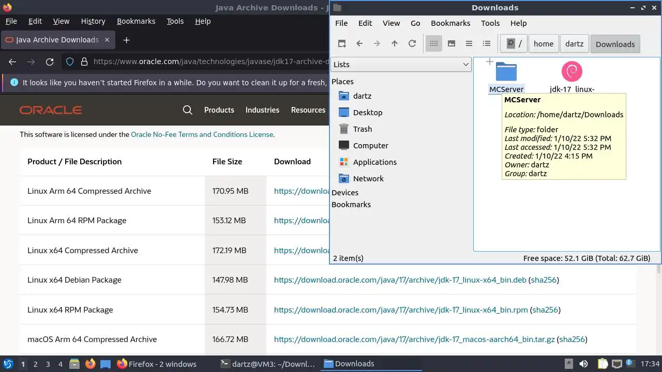
Task: Reload the Oracle page in Firefox
Action: click(x=50, y=61)
